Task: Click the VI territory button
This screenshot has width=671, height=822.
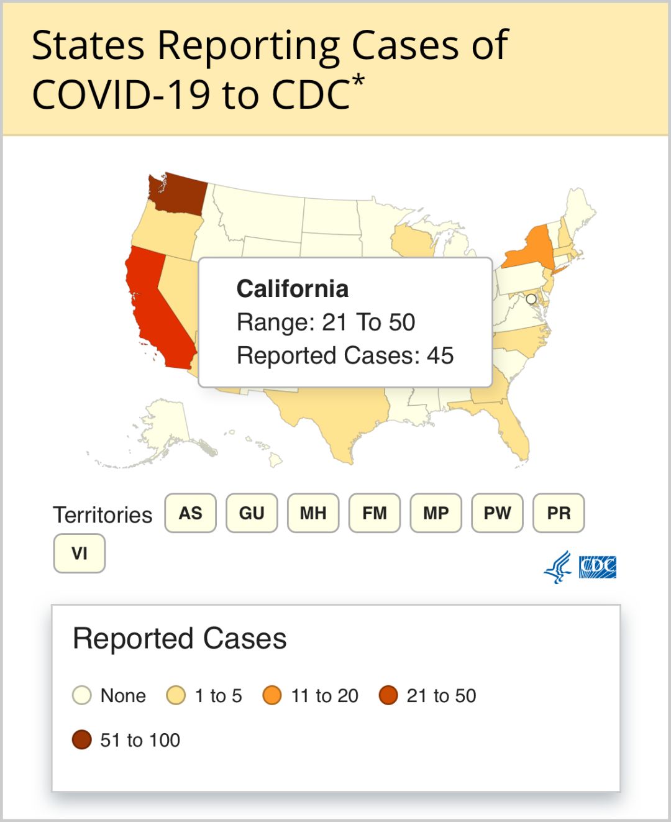Action: (x=80, y=553)
